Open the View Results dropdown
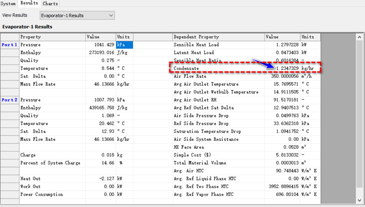 click(77, 15)
